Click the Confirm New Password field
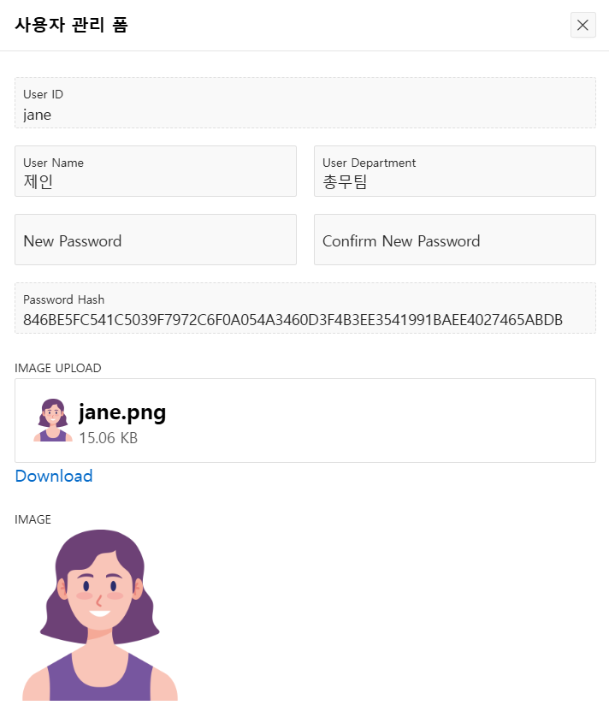 tap(455, 240)
